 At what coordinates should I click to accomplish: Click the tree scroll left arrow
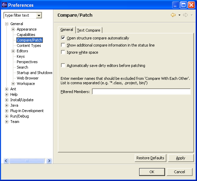pos(6,161)
